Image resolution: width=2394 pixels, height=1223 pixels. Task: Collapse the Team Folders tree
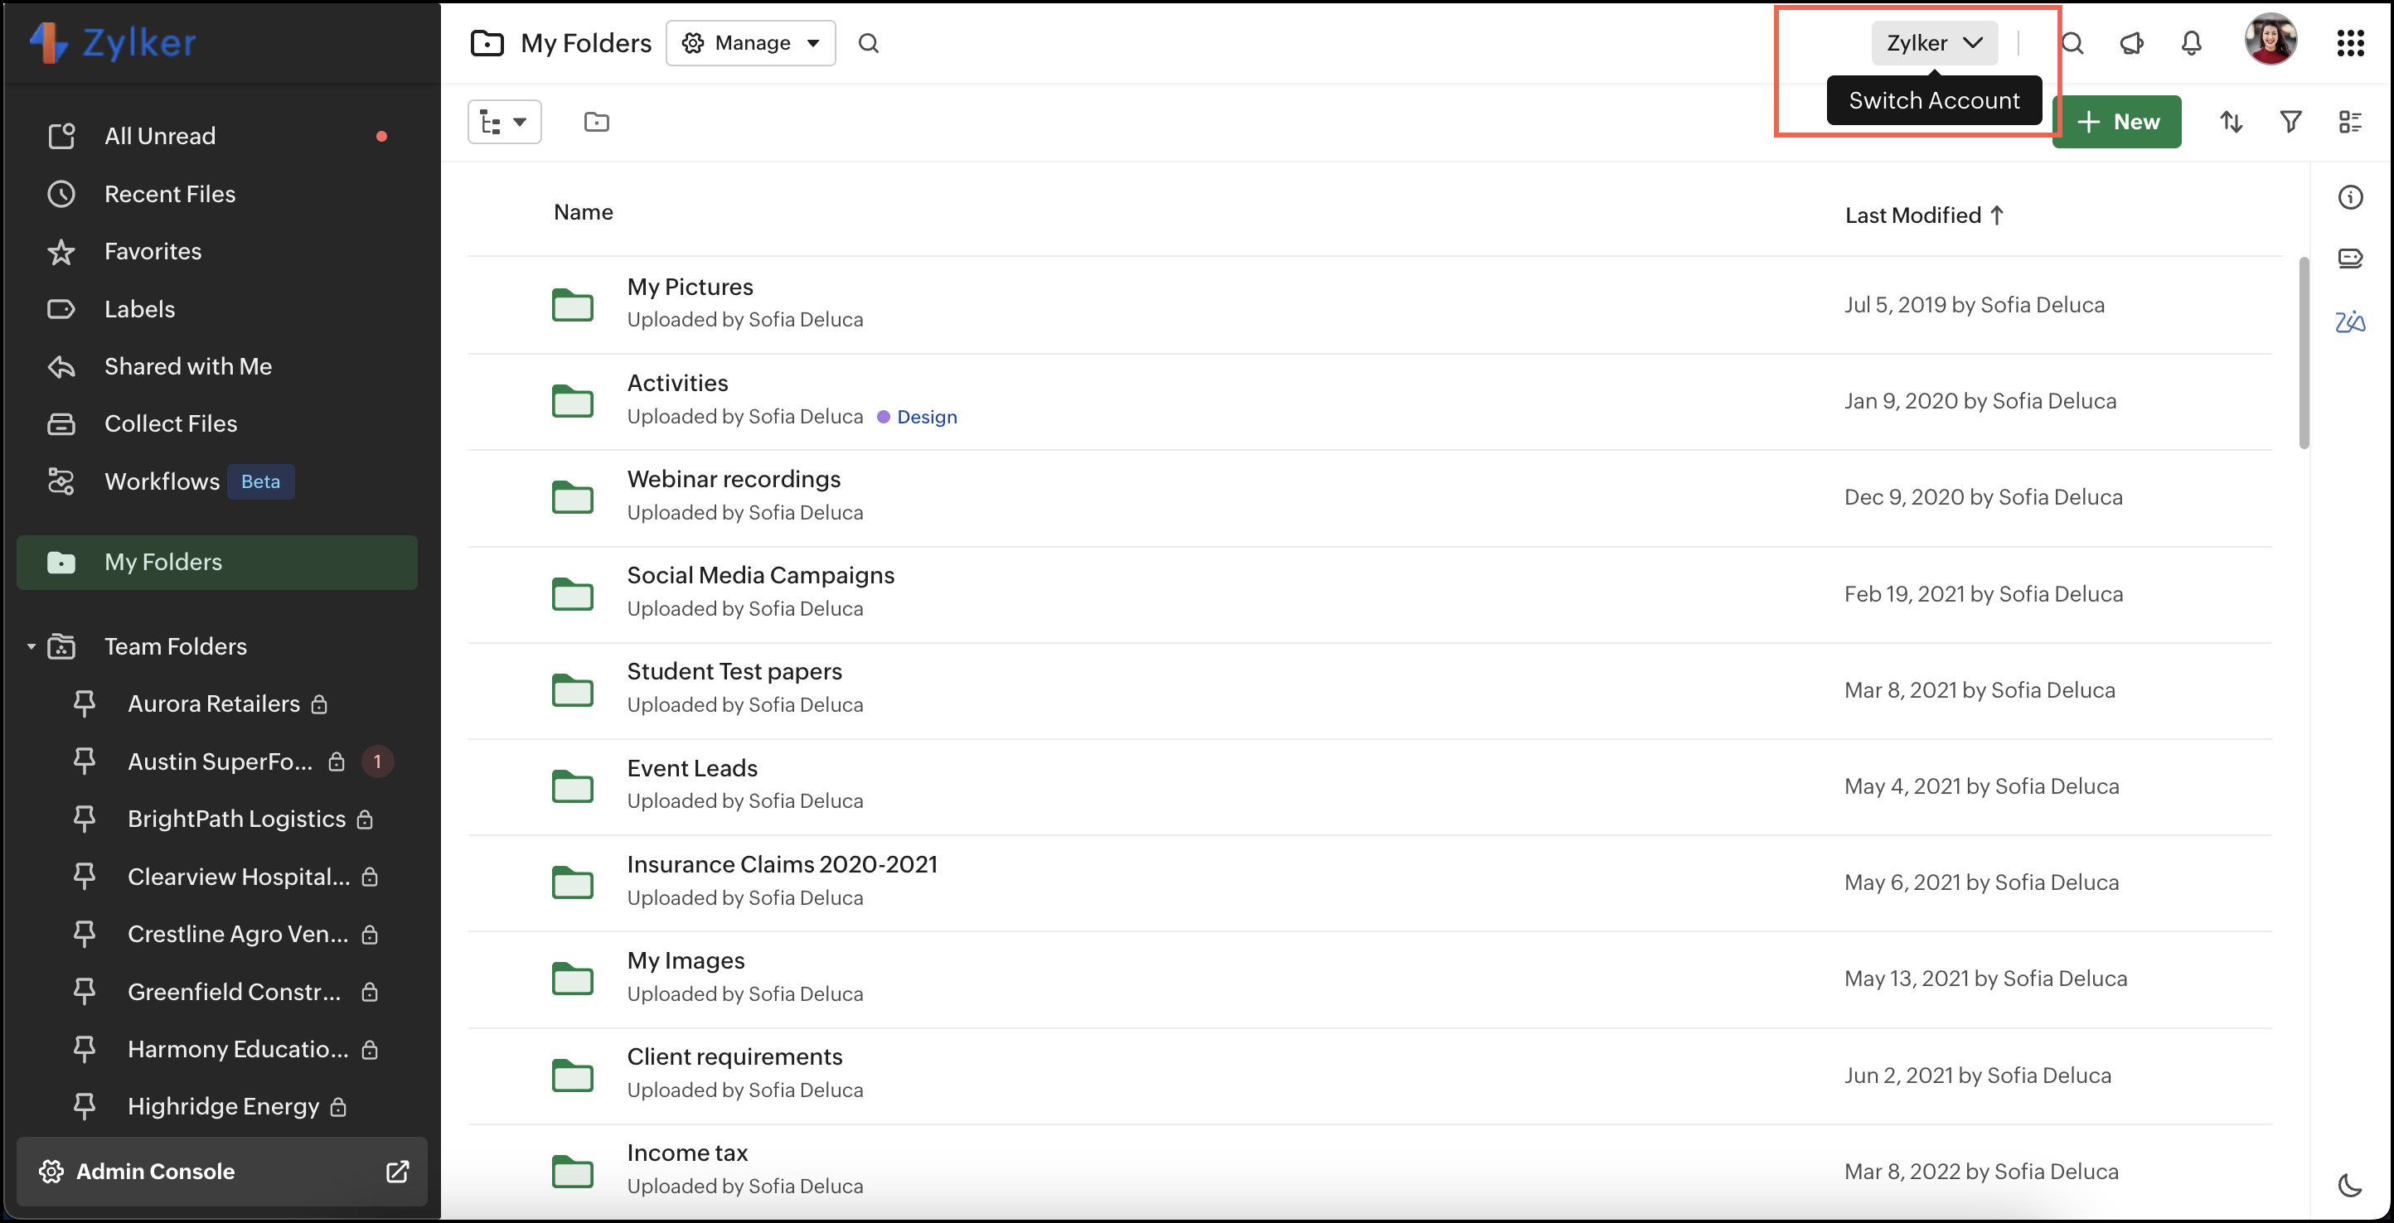[x=31, y=646]
